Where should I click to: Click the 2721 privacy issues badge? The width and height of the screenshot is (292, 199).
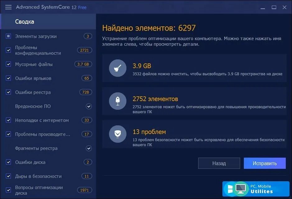click(84, 50)
